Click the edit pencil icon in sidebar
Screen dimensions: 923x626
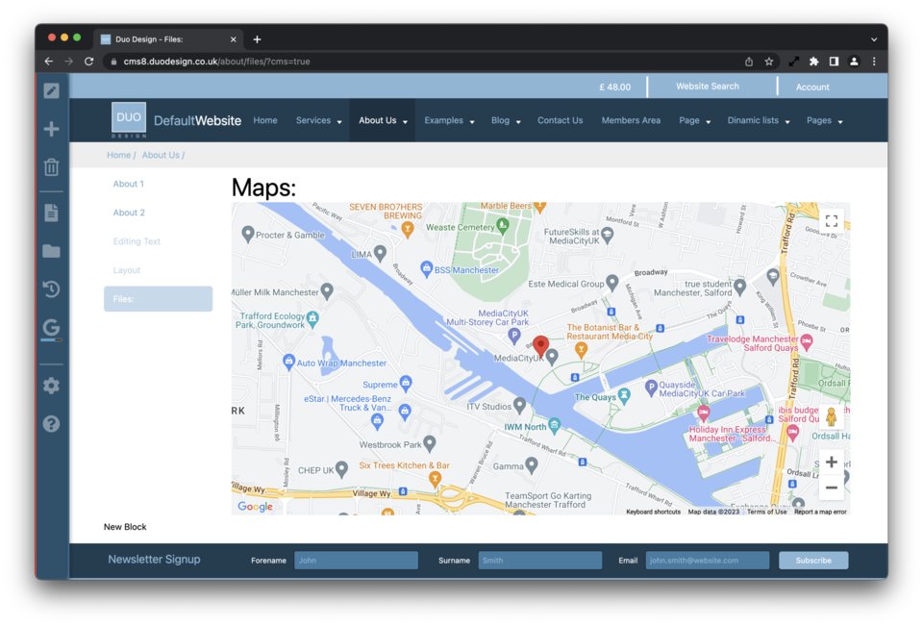pyautogui.click(x=51, y=90)
